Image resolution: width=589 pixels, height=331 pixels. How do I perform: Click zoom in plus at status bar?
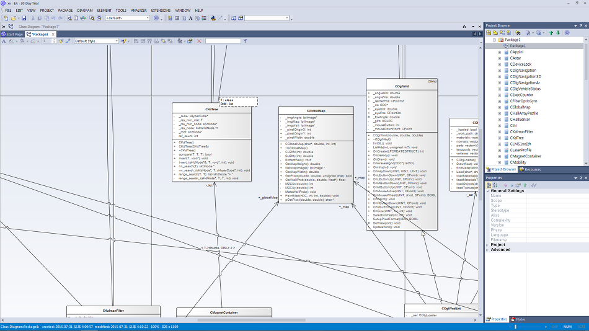(546, 327)
